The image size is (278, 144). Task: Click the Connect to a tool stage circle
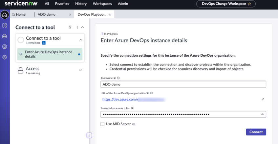pyautogui.click(x=21, y=40)
